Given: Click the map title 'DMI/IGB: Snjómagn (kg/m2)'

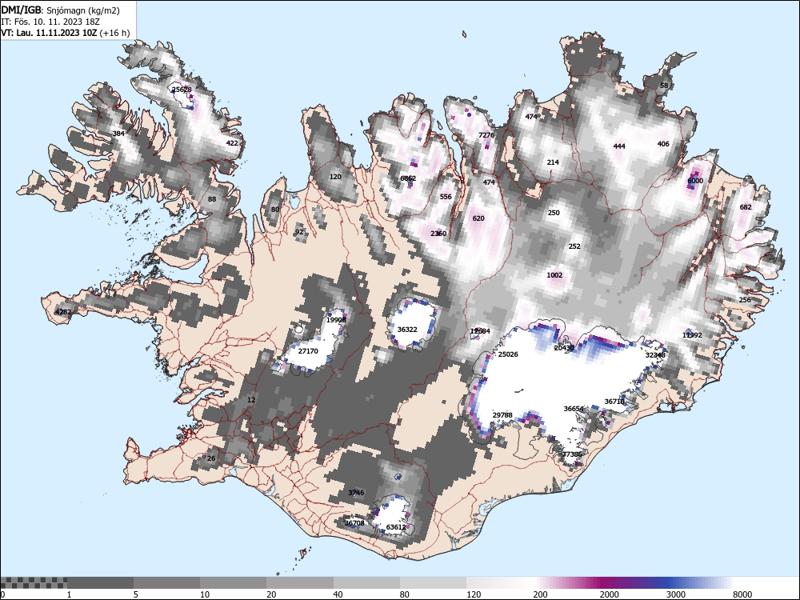Looking at the screenshot, I should [61, 10].
